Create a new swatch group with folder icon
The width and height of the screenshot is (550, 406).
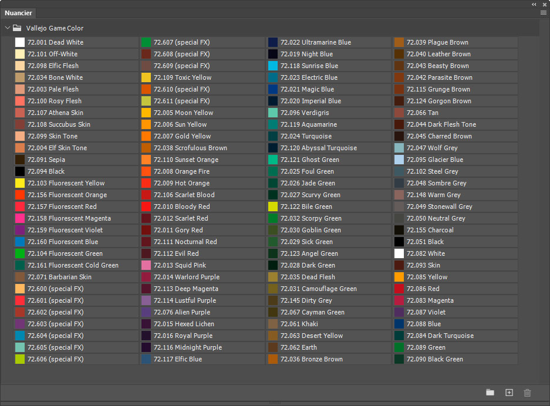pos(490,393)
